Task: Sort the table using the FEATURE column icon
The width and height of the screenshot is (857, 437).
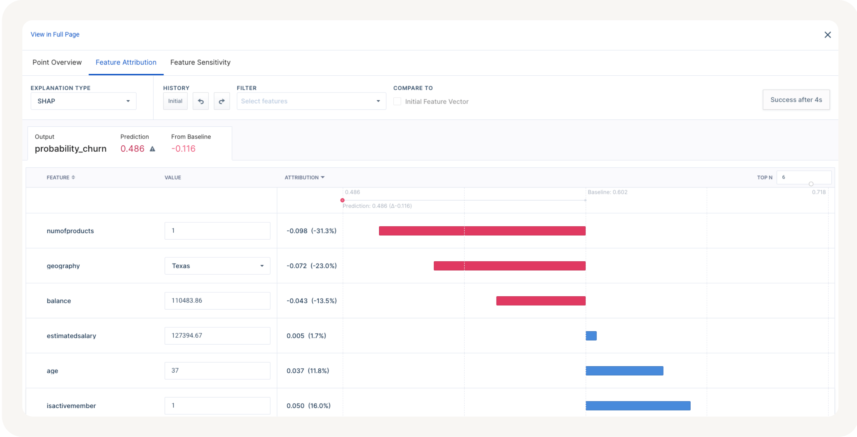Action: [74, 177]
